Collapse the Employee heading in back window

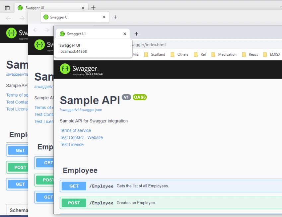19,135
